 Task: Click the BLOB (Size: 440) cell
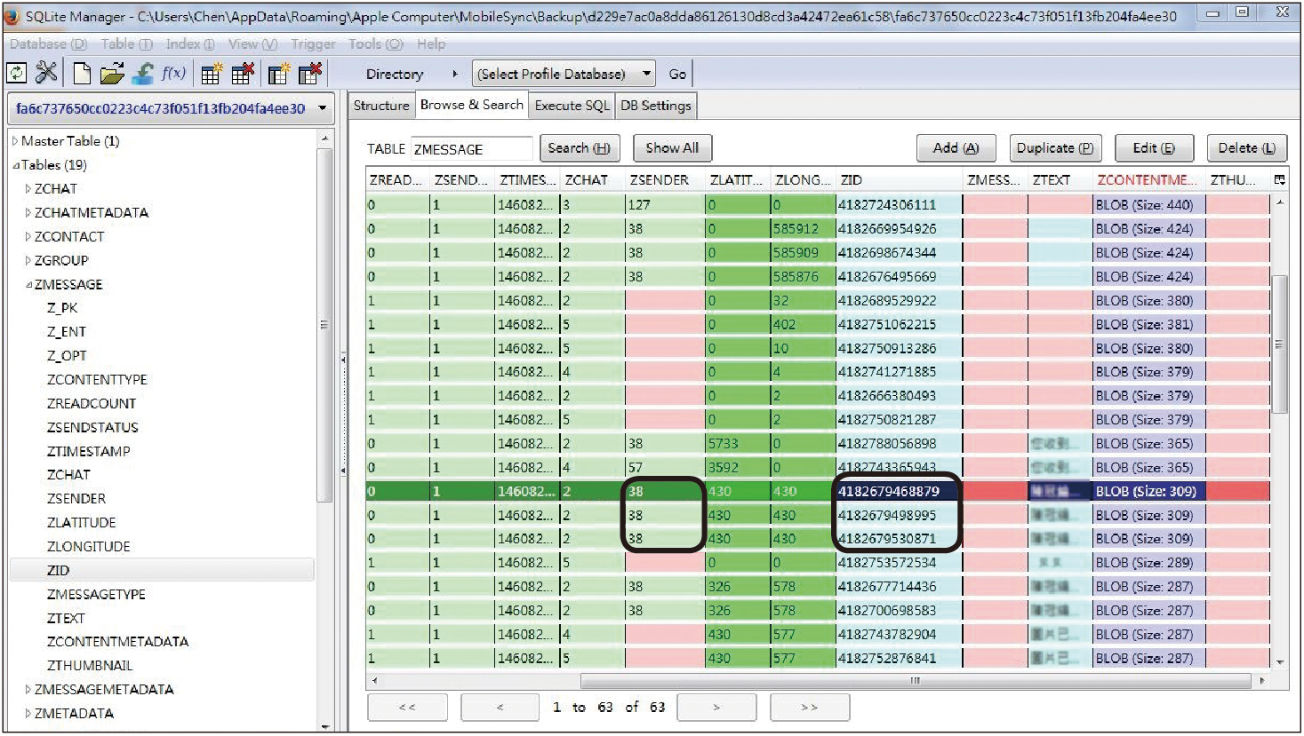coord(1148,205)
